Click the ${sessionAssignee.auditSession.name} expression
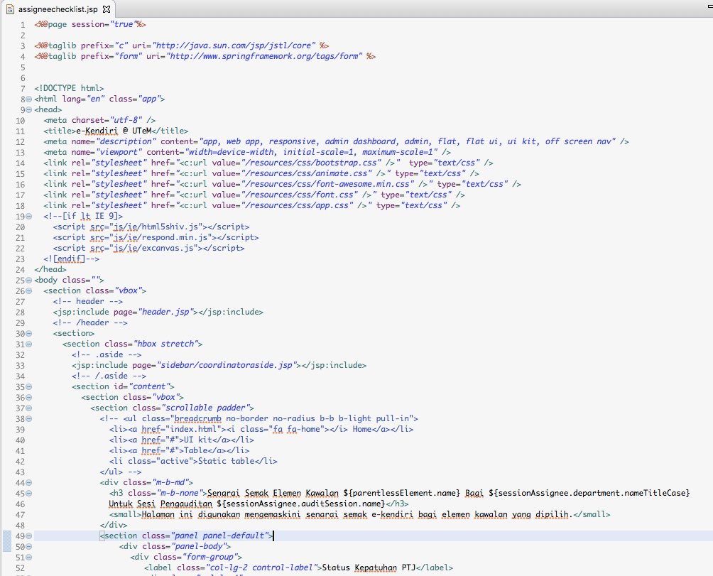 coord(301,504)
